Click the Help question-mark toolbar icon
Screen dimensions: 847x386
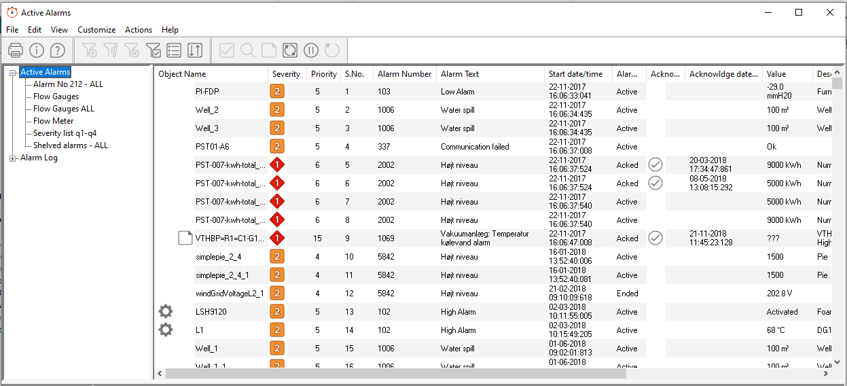[58, 50]
